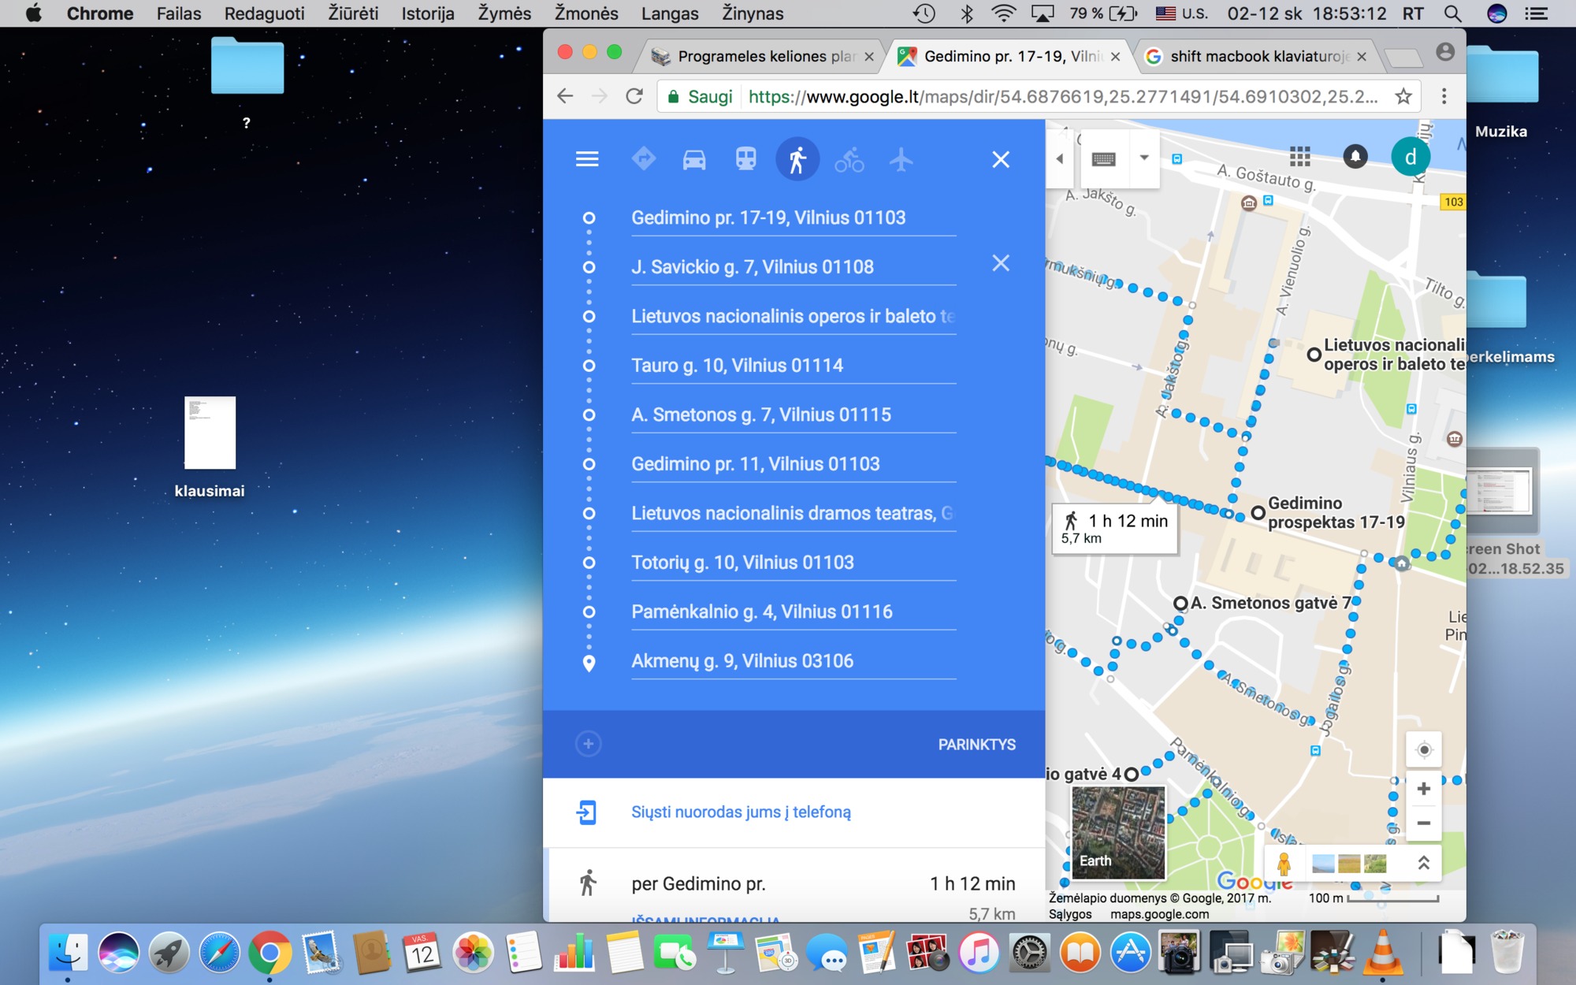Click the Lietuvos nacionalinis operos ir baleto stop
1576x985 pixels.
794,316
